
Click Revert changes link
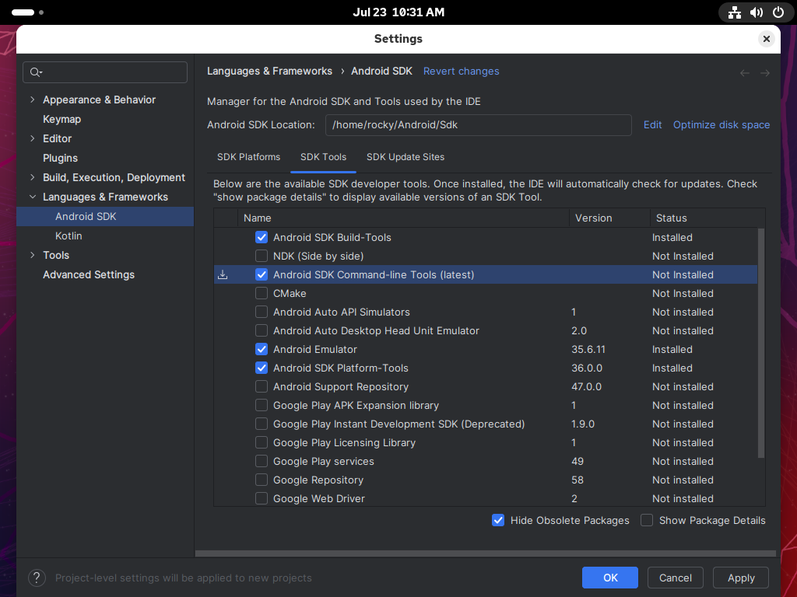click(461, 72)
